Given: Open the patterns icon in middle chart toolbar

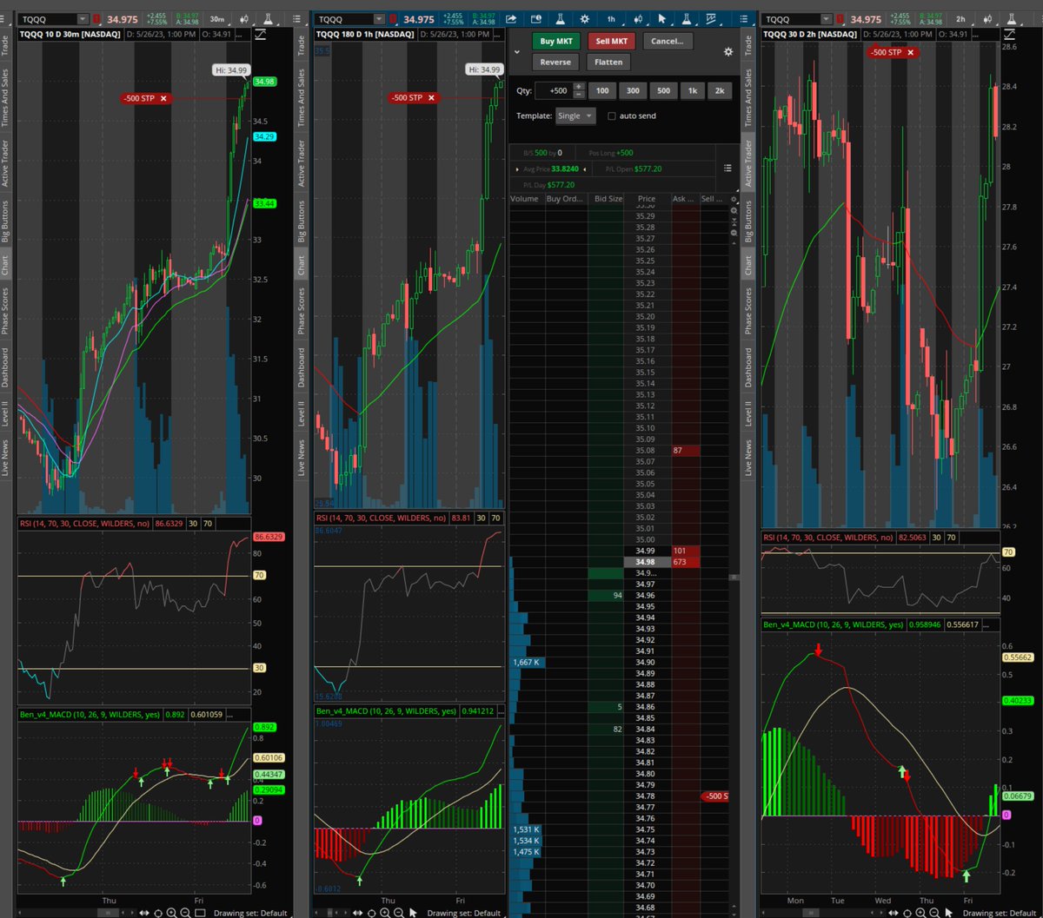Looking at the screenshot, I should (x=711, y=18).
